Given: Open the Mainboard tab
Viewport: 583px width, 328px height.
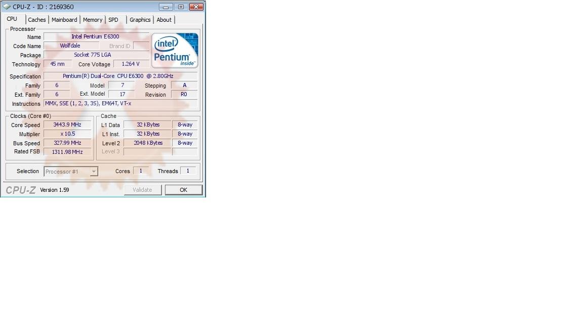Looking at the screenshot, I should coord(64,20).
